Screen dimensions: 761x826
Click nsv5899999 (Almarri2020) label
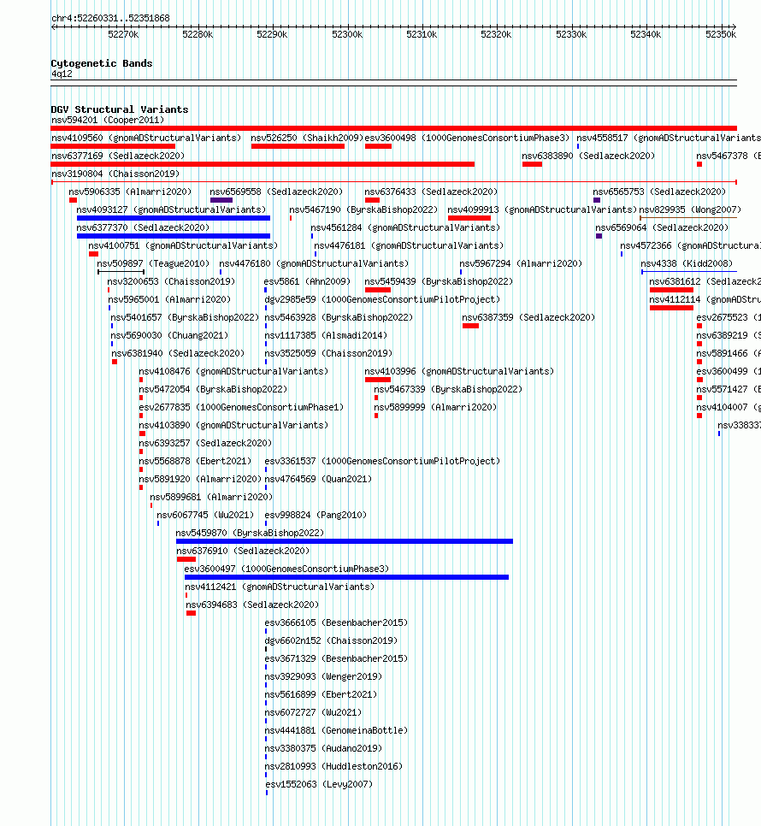pos(435,407)
